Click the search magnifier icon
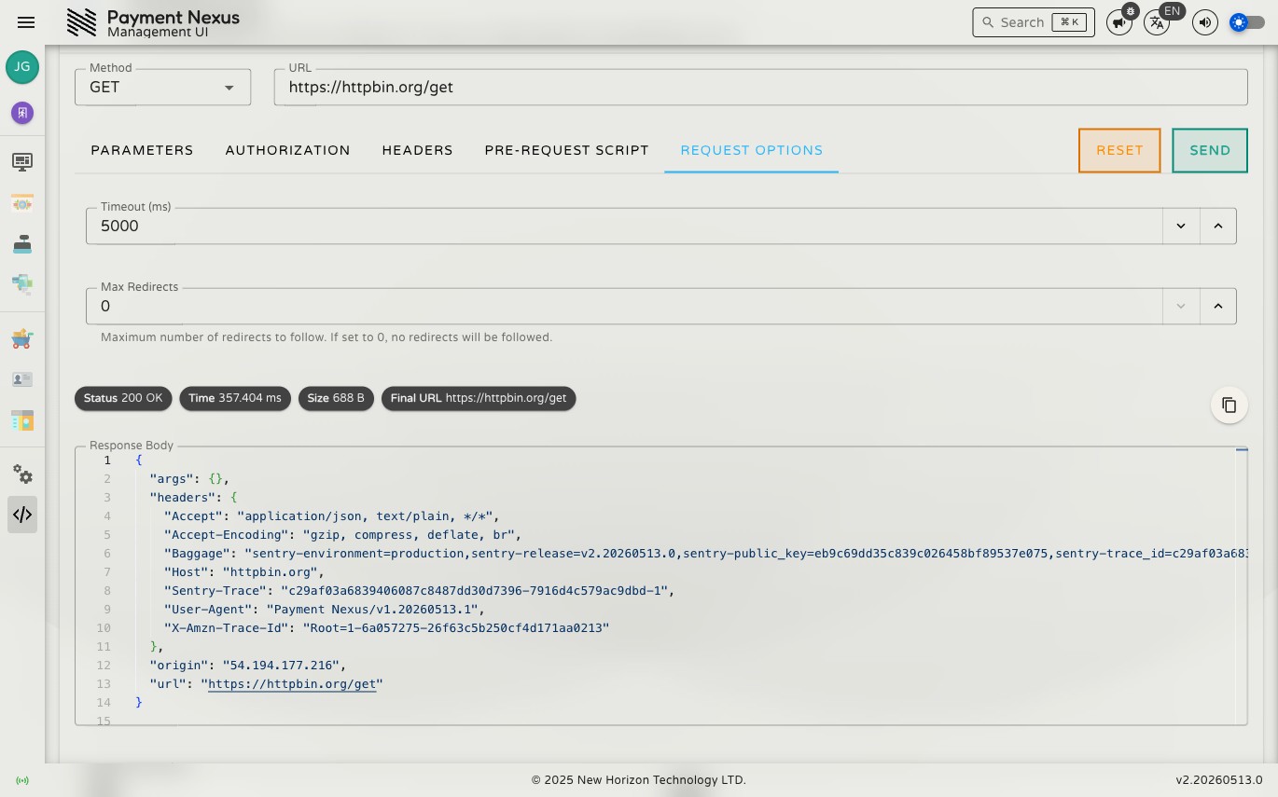Image resolution: width=1278 pixels, height=797 pixels. [x=988, y=22]
